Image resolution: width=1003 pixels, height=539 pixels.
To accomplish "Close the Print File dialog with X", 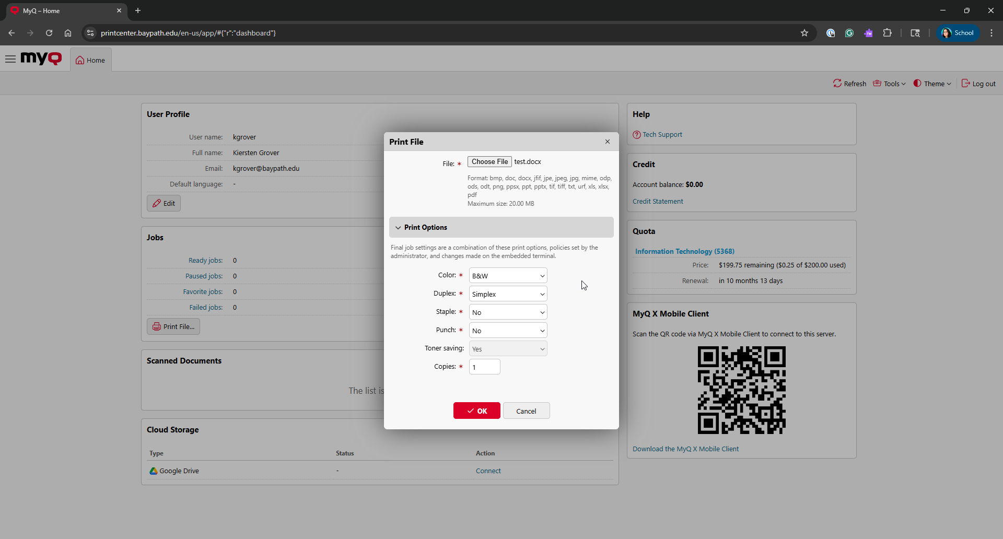I will coord(608,142).
